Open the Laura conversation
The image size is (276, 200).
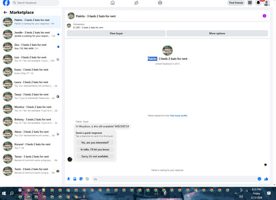pos(31,84)
